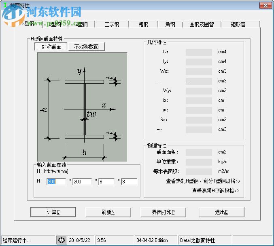This screenshot has height=246, width=274.
Task: Select the 对称截面 toggle button
Action: pyautogui.click(x=51, y=47)
